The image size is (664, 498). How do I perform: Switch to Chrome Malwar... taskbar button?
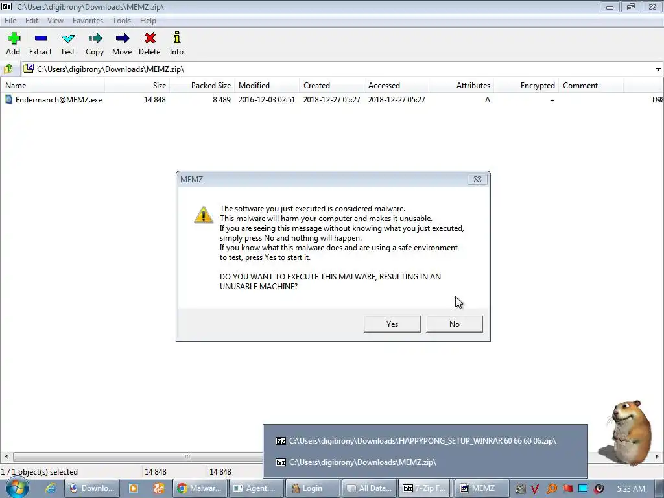[x=200, y=488]
